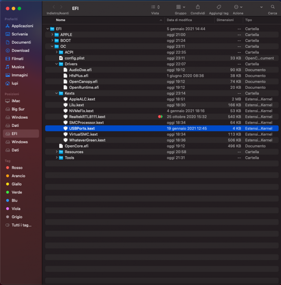The width and height of the screenshot is (281, 285).
Task: Expand the Tools folder
Action: 57,157
